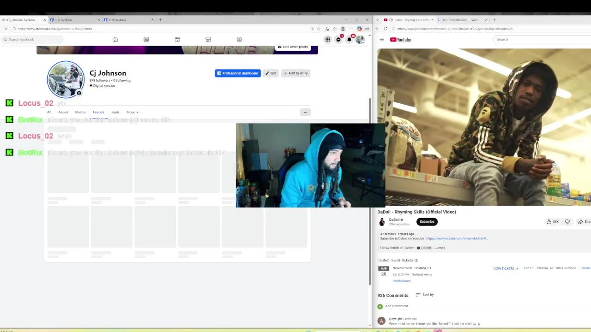Select the All profile tab
Image resolution: width=591 pixels, height=332 pixels.
49,112
